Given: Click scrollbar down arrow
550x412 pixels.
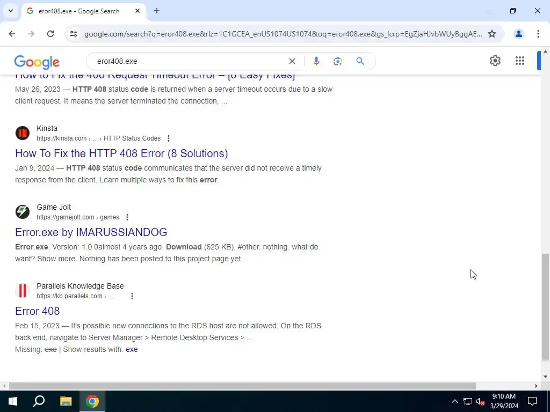Looking at the screenshot, I should (545, 377).
